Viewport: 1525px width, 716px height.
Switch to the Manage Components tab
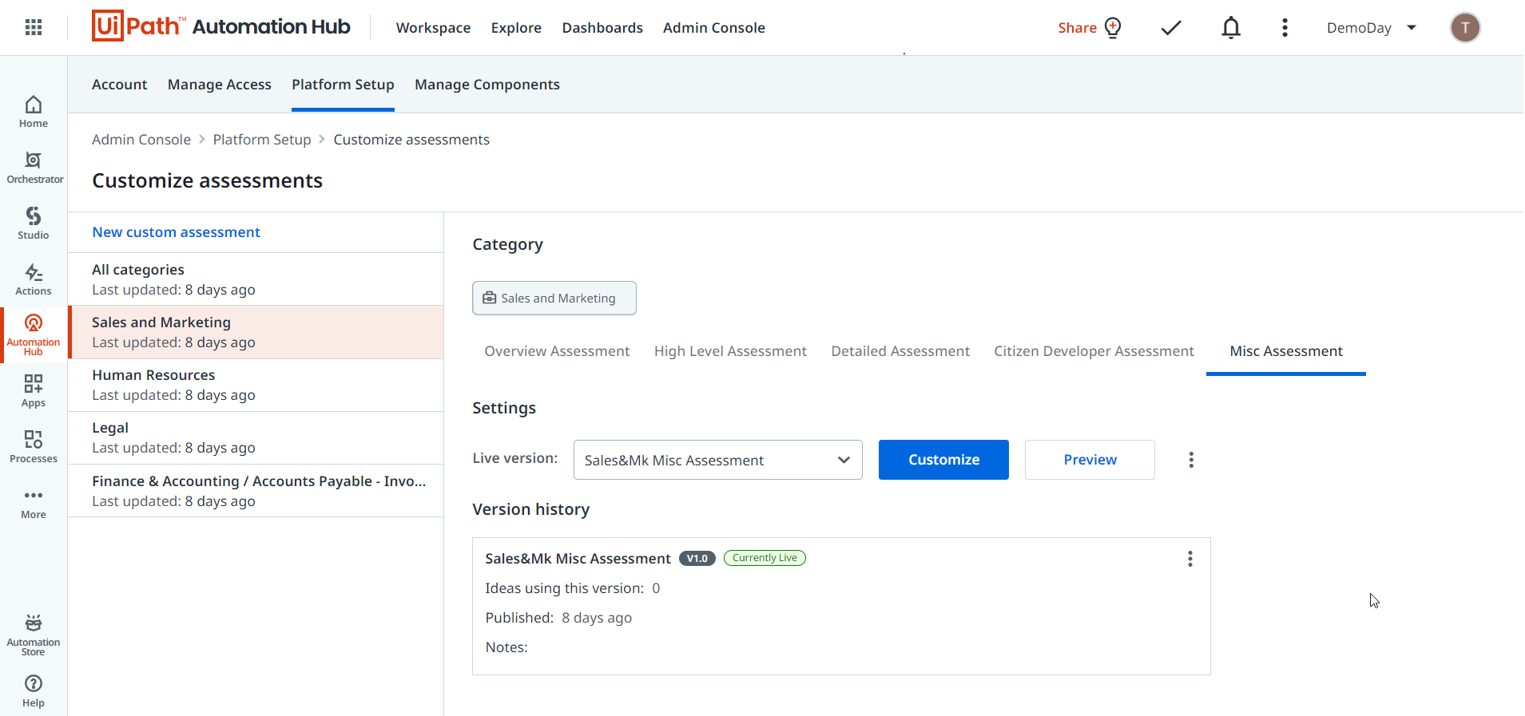pos(487,85)
